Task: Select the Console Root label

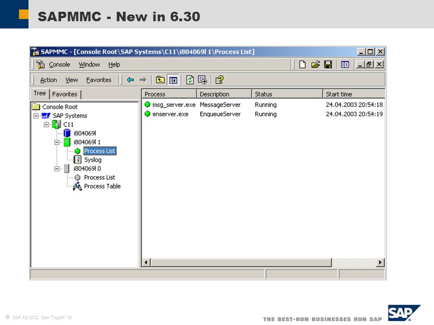Action: coord(60,107)
